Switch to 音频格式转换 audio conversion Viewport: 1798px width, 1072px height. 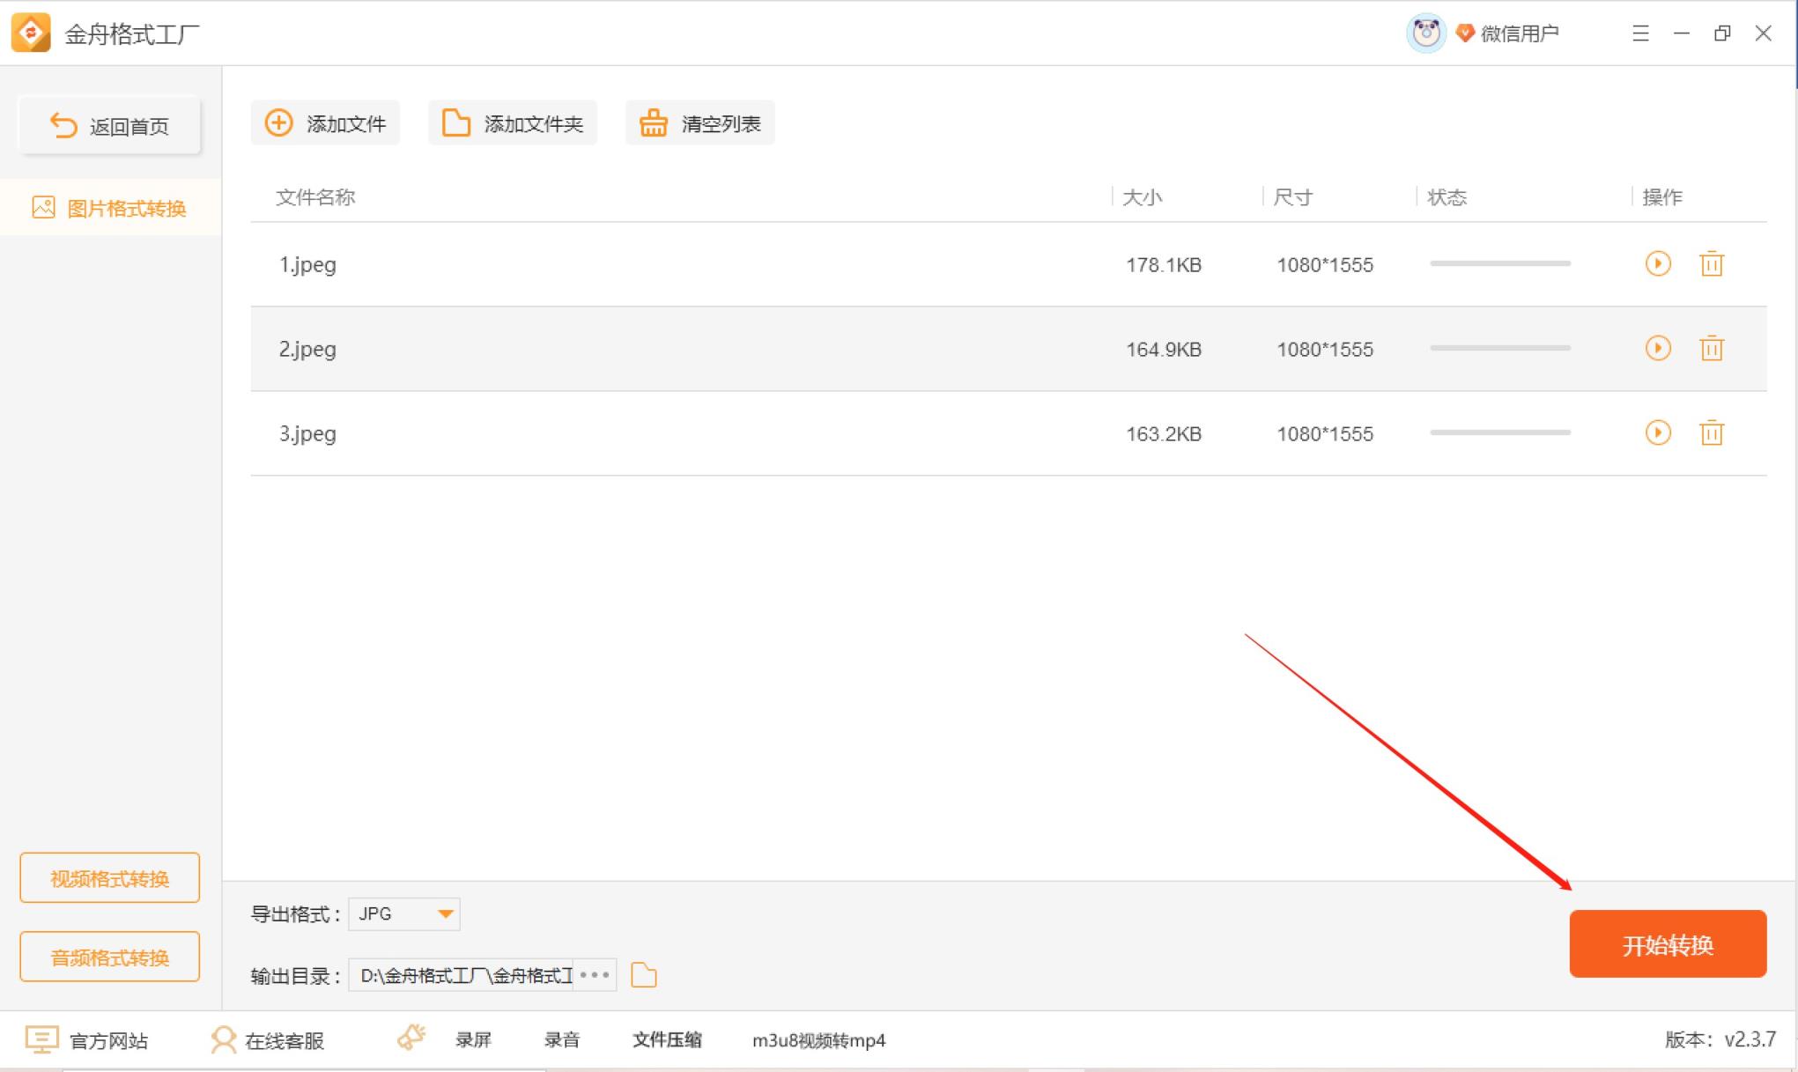[x=109, y=956]
